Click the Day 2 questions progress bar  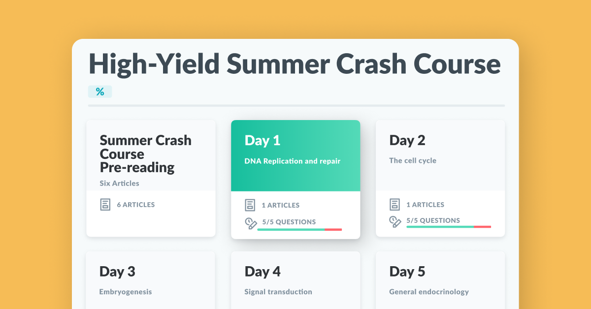click(x=449, y=227)
